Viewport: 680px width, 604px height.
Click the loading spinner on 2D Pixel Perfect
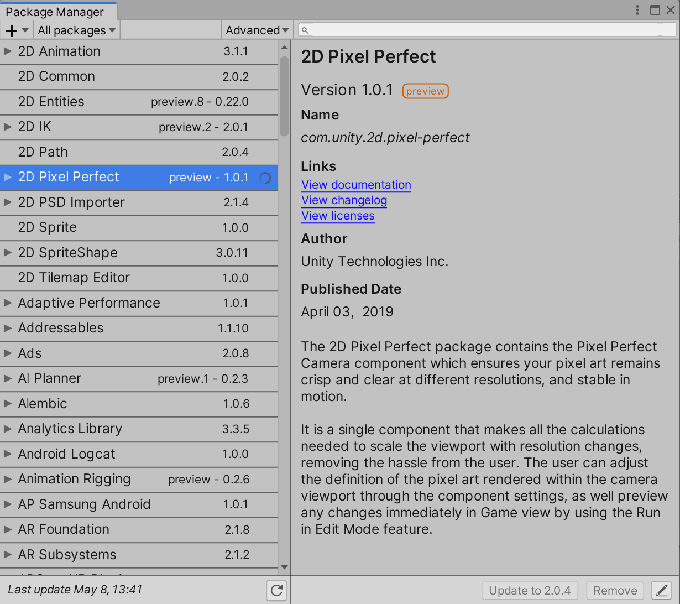point(265,178)
